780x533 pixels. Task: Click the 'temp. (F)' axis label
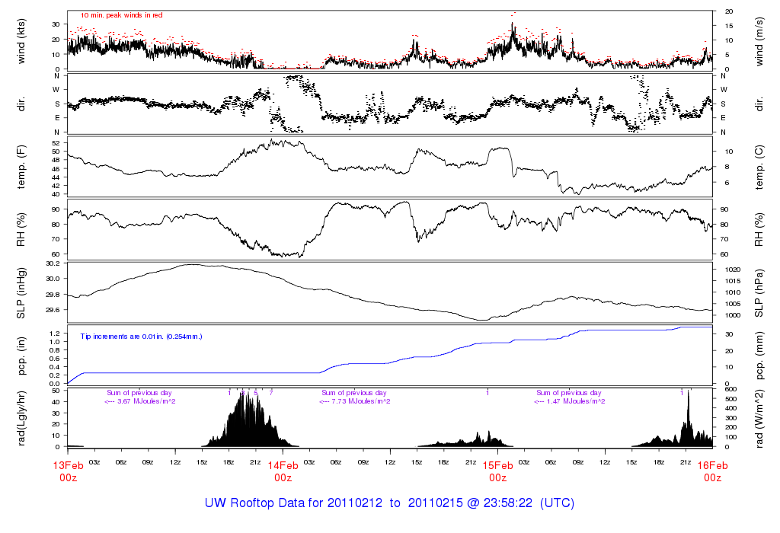click(21, 167)
